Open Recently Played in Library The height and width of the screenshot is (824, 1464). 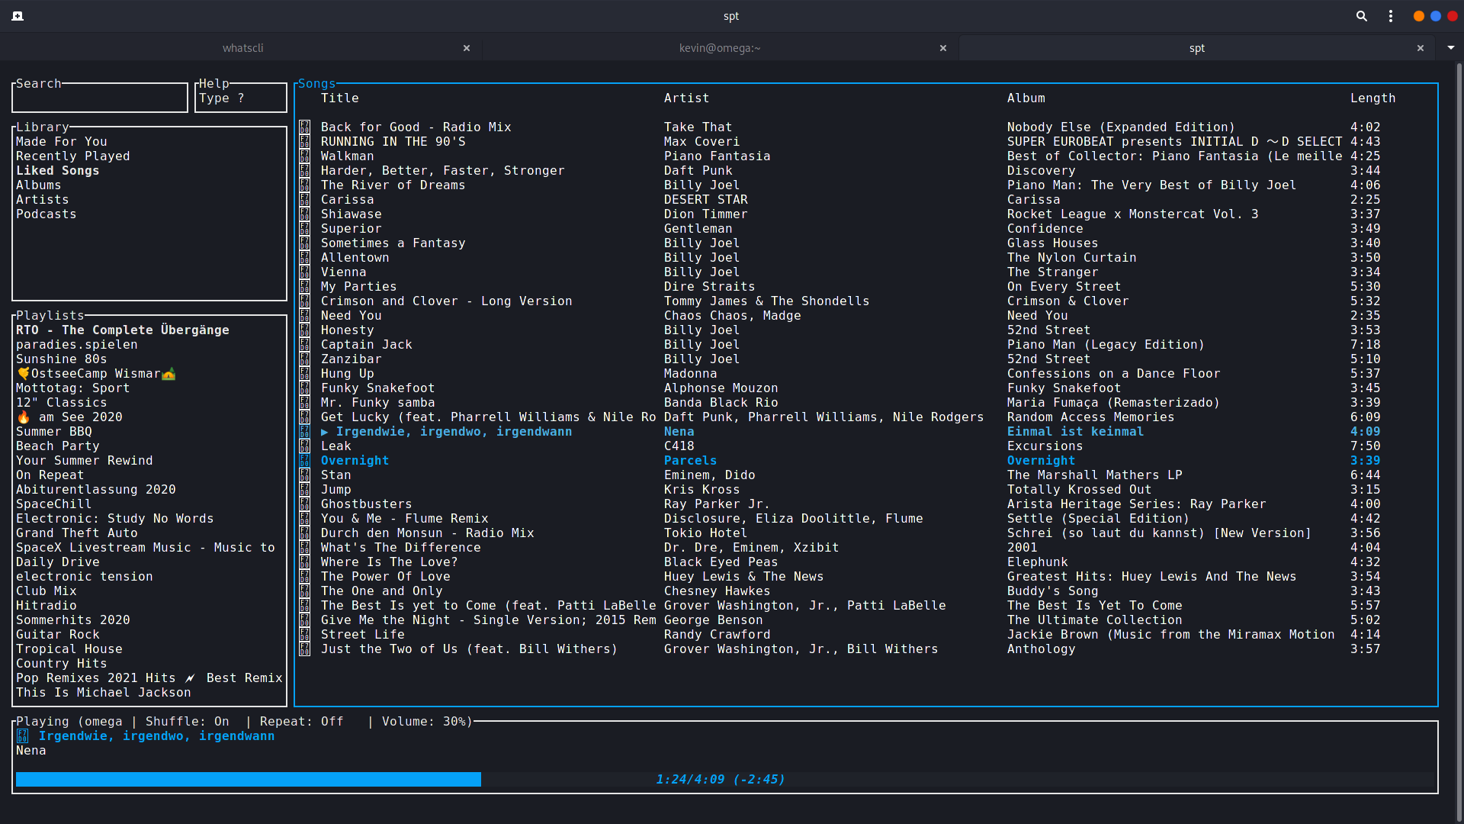pos(73,156)
